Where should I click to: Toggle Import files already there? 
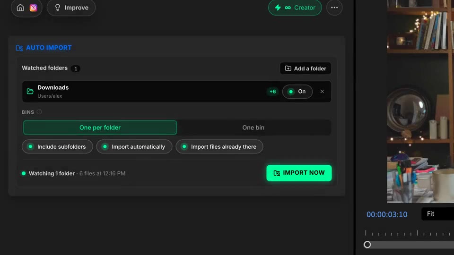pos(219,146)
